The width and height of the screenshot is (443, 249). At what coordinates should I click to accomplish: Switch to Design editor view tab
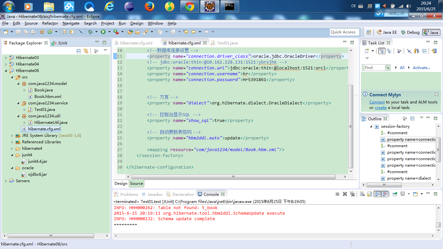point(121,183)
